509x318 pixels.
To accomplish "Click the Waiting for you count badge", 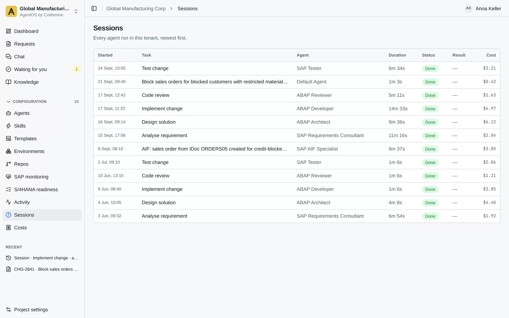I will pyautogui.click(x=76, y=69).
